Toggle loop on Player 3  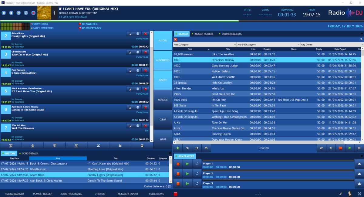(197, 183)
